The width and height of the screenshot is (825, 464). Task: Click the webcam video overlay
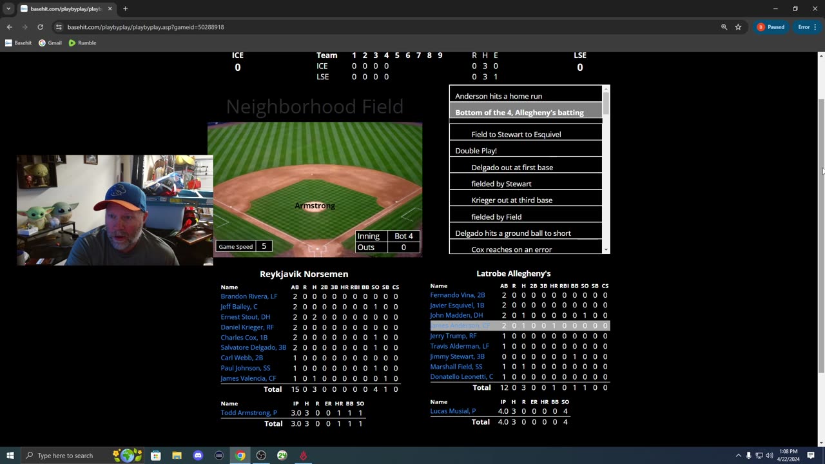115,210
